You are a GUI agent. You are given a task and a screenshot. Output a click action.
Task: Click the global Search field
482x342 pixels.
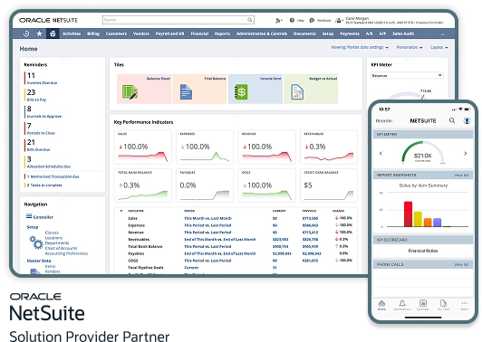178,20
